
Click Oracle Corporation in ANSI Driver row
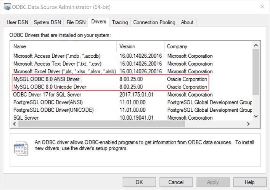(x=187, y=79)
